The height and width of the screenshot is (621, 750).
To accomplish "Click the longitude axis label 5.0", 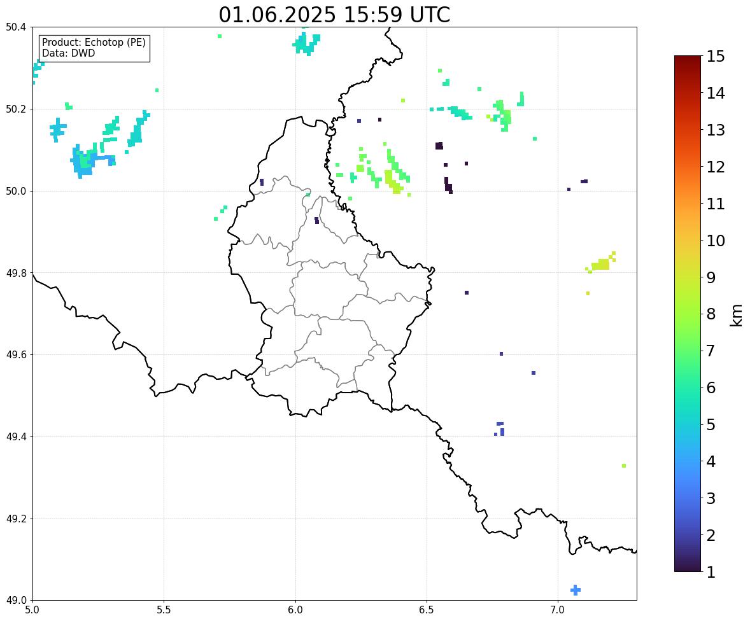I will pos(32,610).
